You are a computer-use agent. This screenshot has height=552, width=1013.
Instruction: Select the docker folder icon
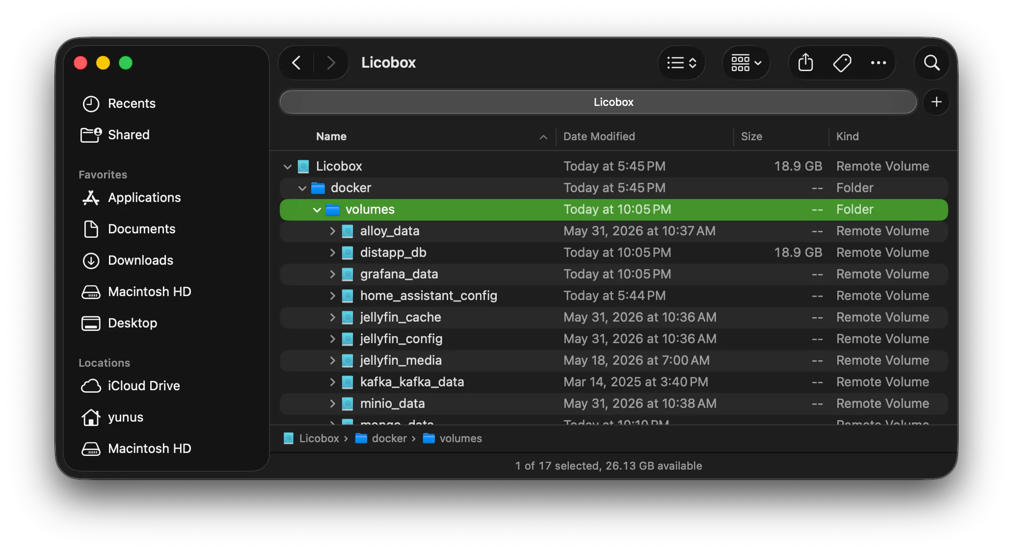click(318, 188)
